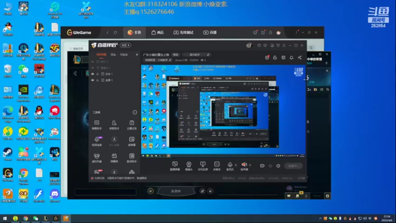Click the WeGame search input box

point(78,49)
